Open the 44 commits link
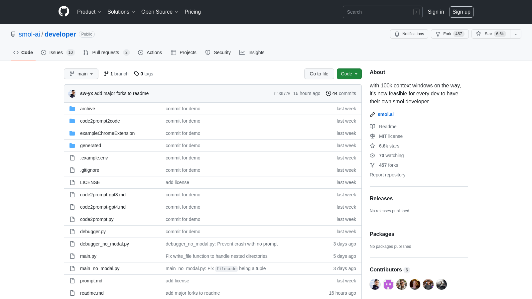Image resolution: width=532 pixels, height=299 pixels. click(x=341, y=93)
